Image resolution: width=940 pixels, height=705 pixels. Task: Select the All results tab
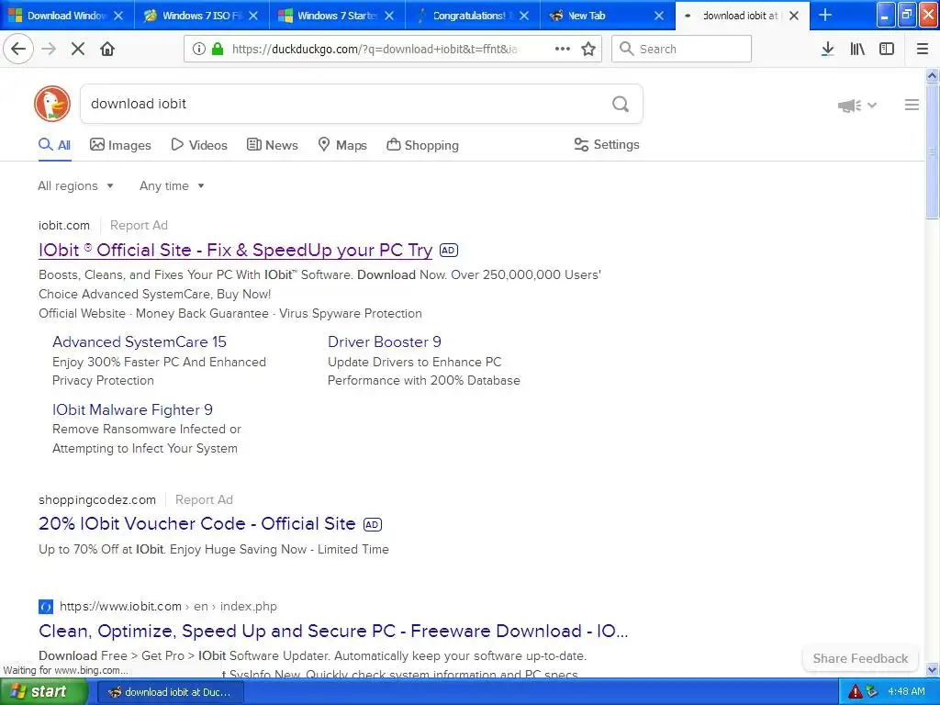tap(54, 145)
